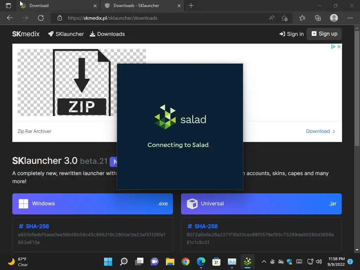This screenshot has height=270, width=360.
Task: Switch to the Download tab
Action: pyautogui.click(x=58, y=6)
